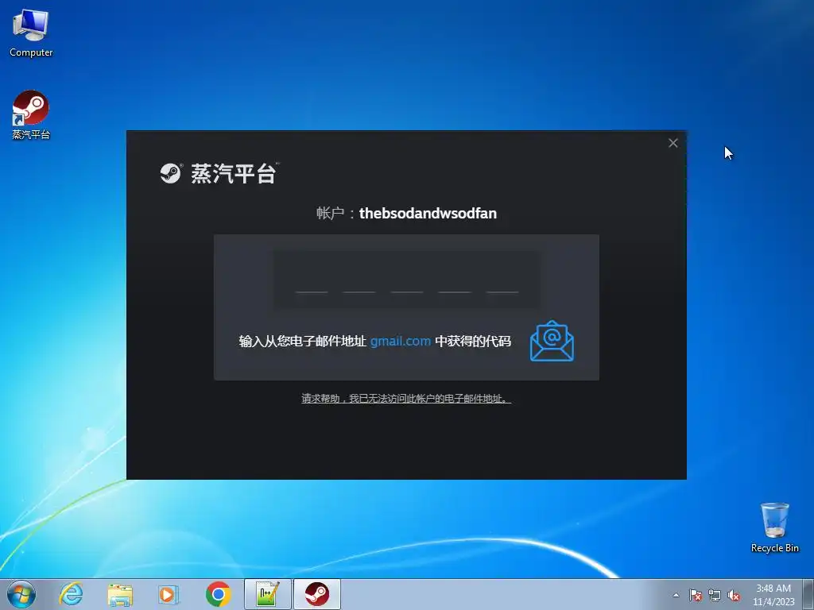Select the Recycle Bin desktop icon

point(774,527)
